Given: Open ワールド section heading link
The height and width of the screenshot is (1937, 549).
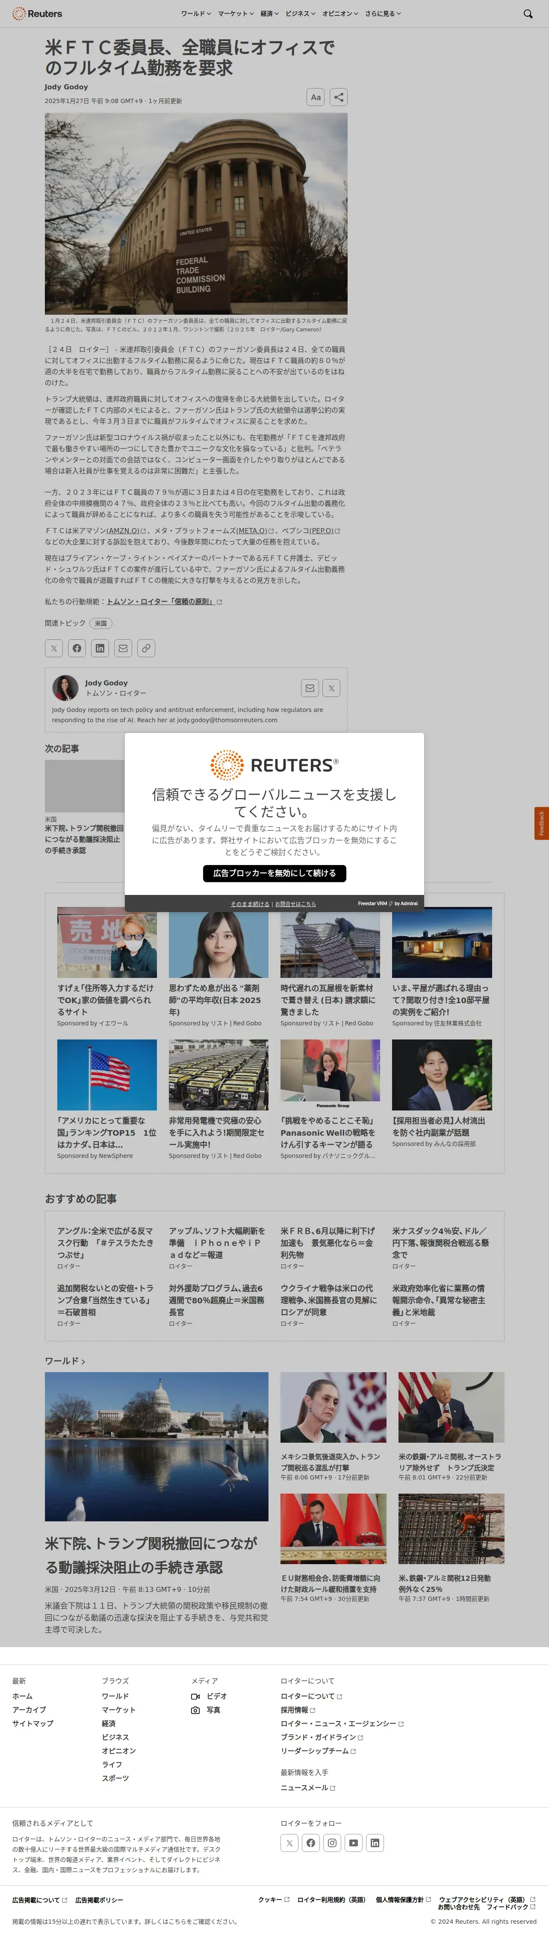Looking at the screenshot, I should tap(65, 1361).
